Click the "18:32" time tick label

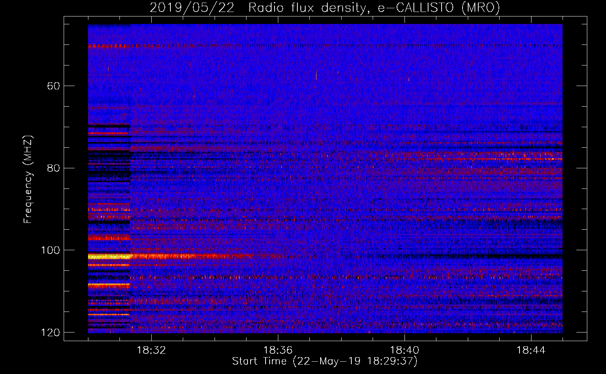click(x=151, y=350)
